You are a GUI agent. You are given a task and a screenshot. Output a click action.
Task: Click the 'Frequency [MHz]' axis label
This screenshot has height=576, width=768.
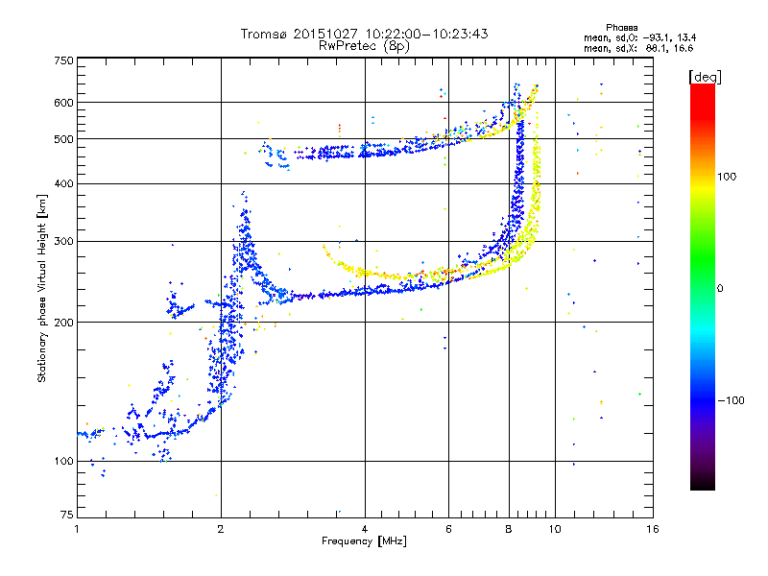click(x=364, y=540)
